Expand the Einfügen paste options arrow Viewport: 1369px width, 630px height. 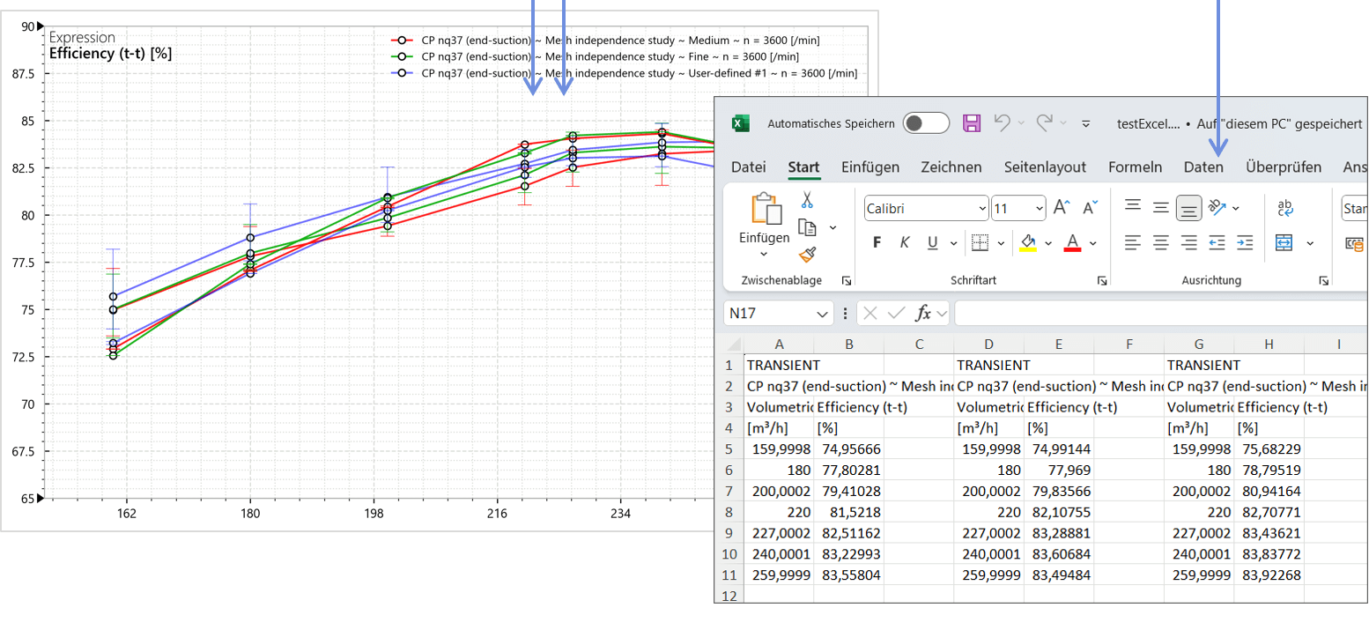[x=764, y=254]
